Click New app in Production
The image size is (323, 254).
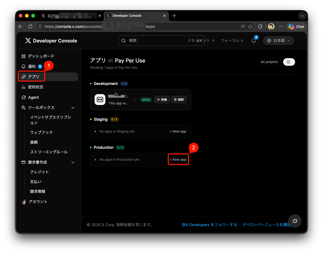tap(178, 160)
